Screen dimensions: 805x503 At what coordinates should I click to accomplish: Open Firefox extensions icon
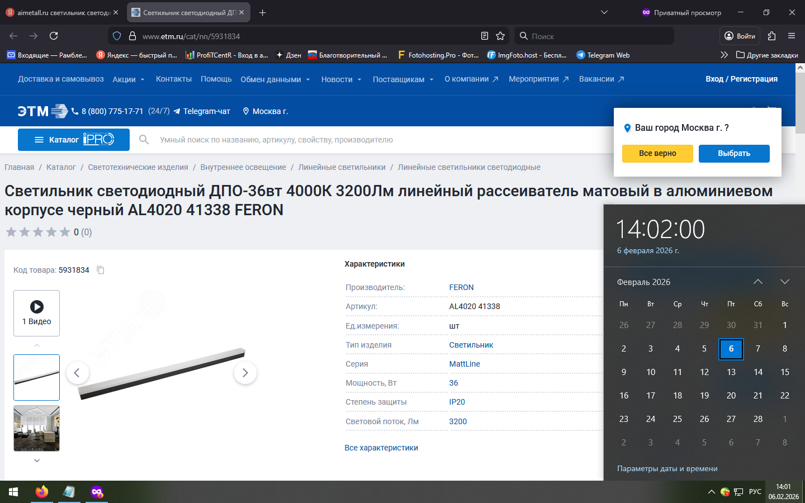click(771, 36)
